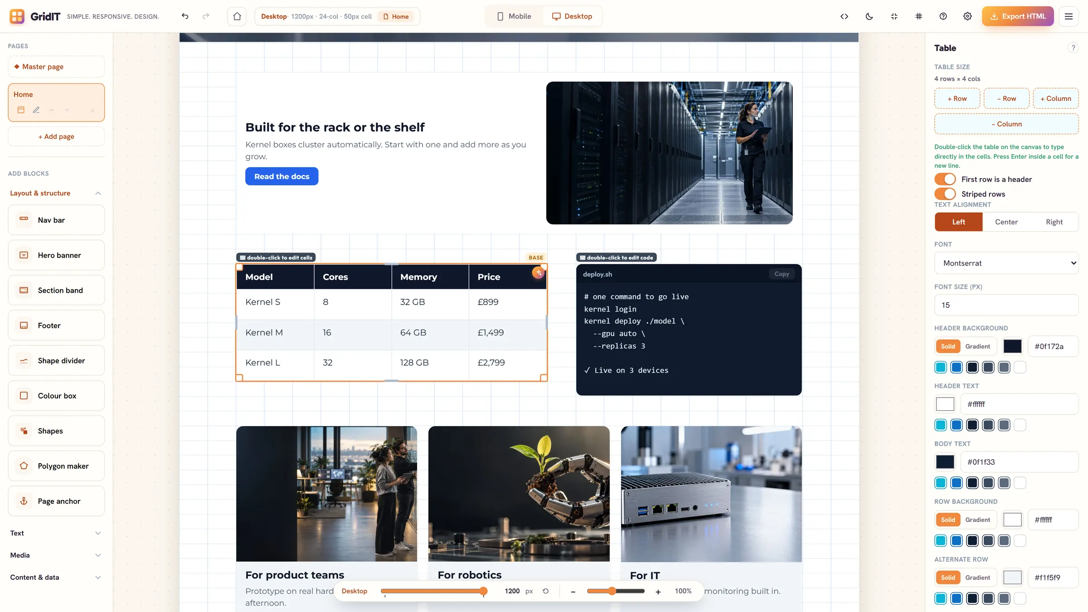Reset canvas width with the refresh icon
This screenshot has height=612, width=1088.
click(545, 591)
